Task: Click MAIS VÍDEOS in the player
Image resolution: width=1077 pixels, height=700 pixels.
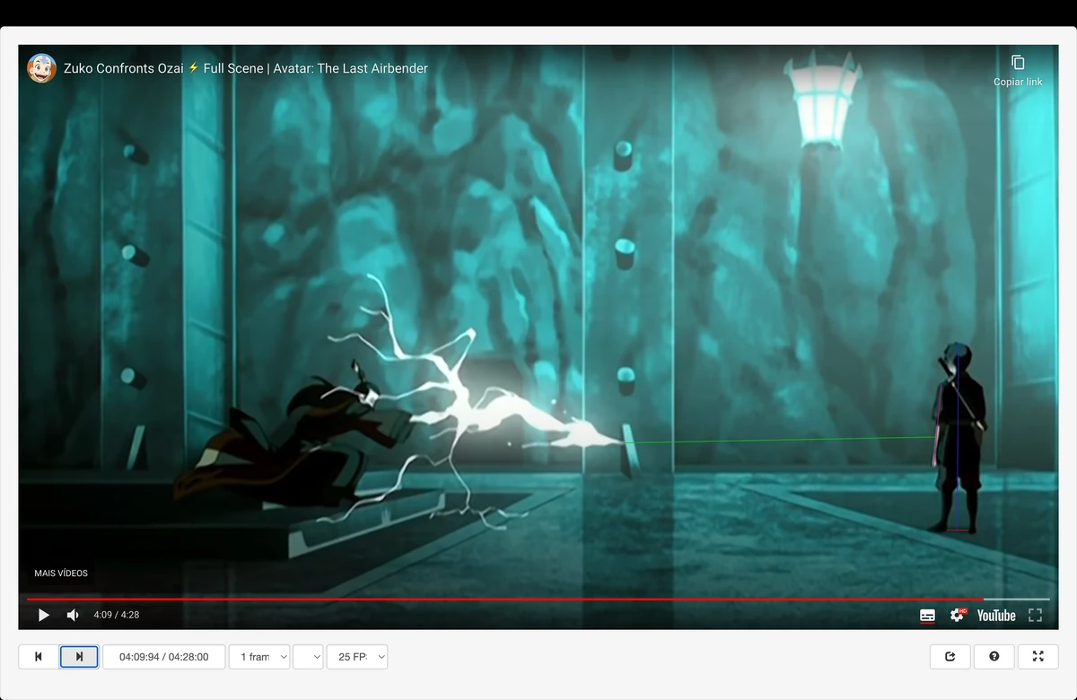Action: click(60, 573)
